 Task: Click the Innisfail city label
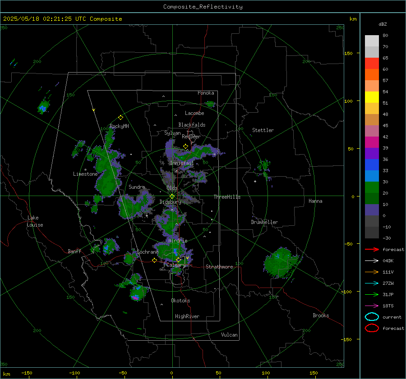(x=182, y=163)
